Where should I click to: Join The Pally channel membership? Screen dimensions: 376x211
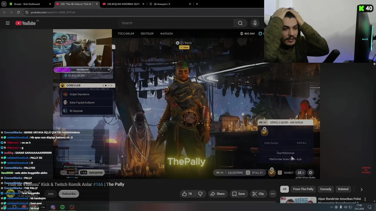(x=51, y=194)
